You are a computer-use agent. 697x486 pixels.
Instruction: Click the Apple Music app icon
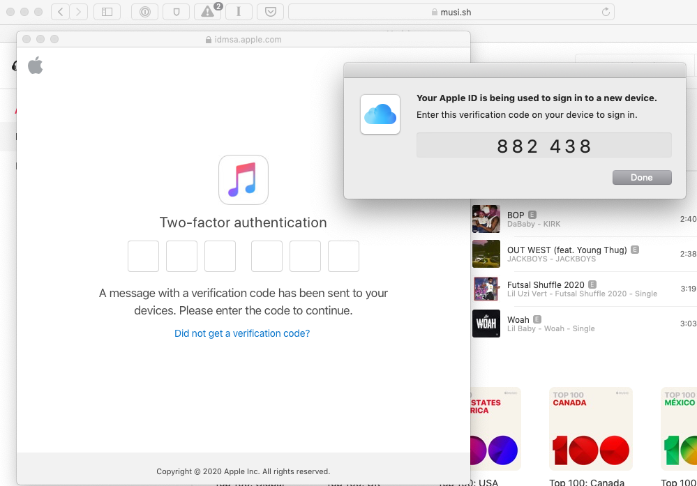point(243,180)
